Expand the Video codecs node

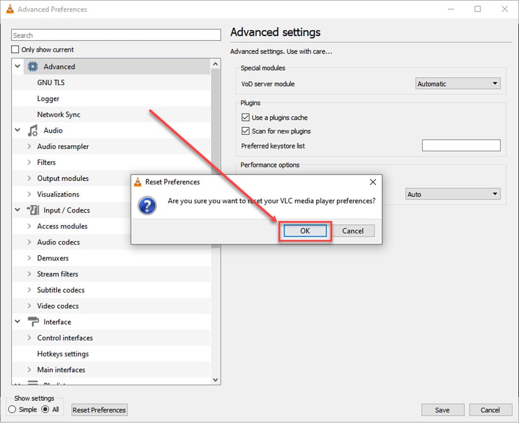tap(29, 306)
